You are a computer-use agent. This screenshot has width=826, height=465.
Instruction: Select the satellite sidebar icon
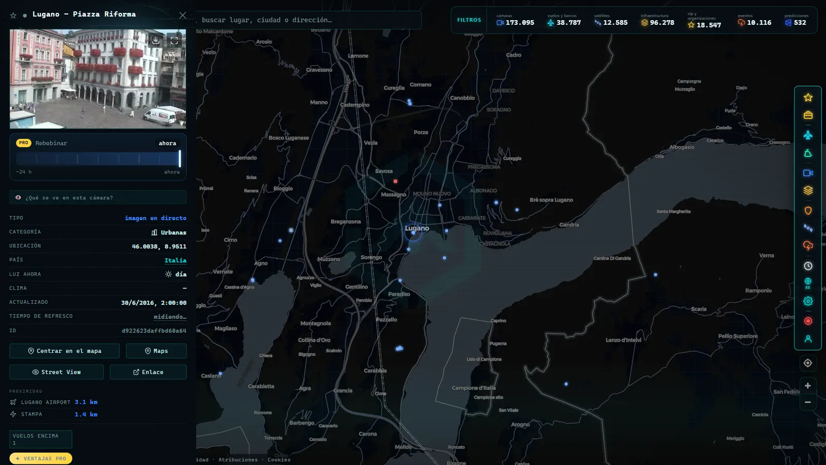[x=808, y=228]
